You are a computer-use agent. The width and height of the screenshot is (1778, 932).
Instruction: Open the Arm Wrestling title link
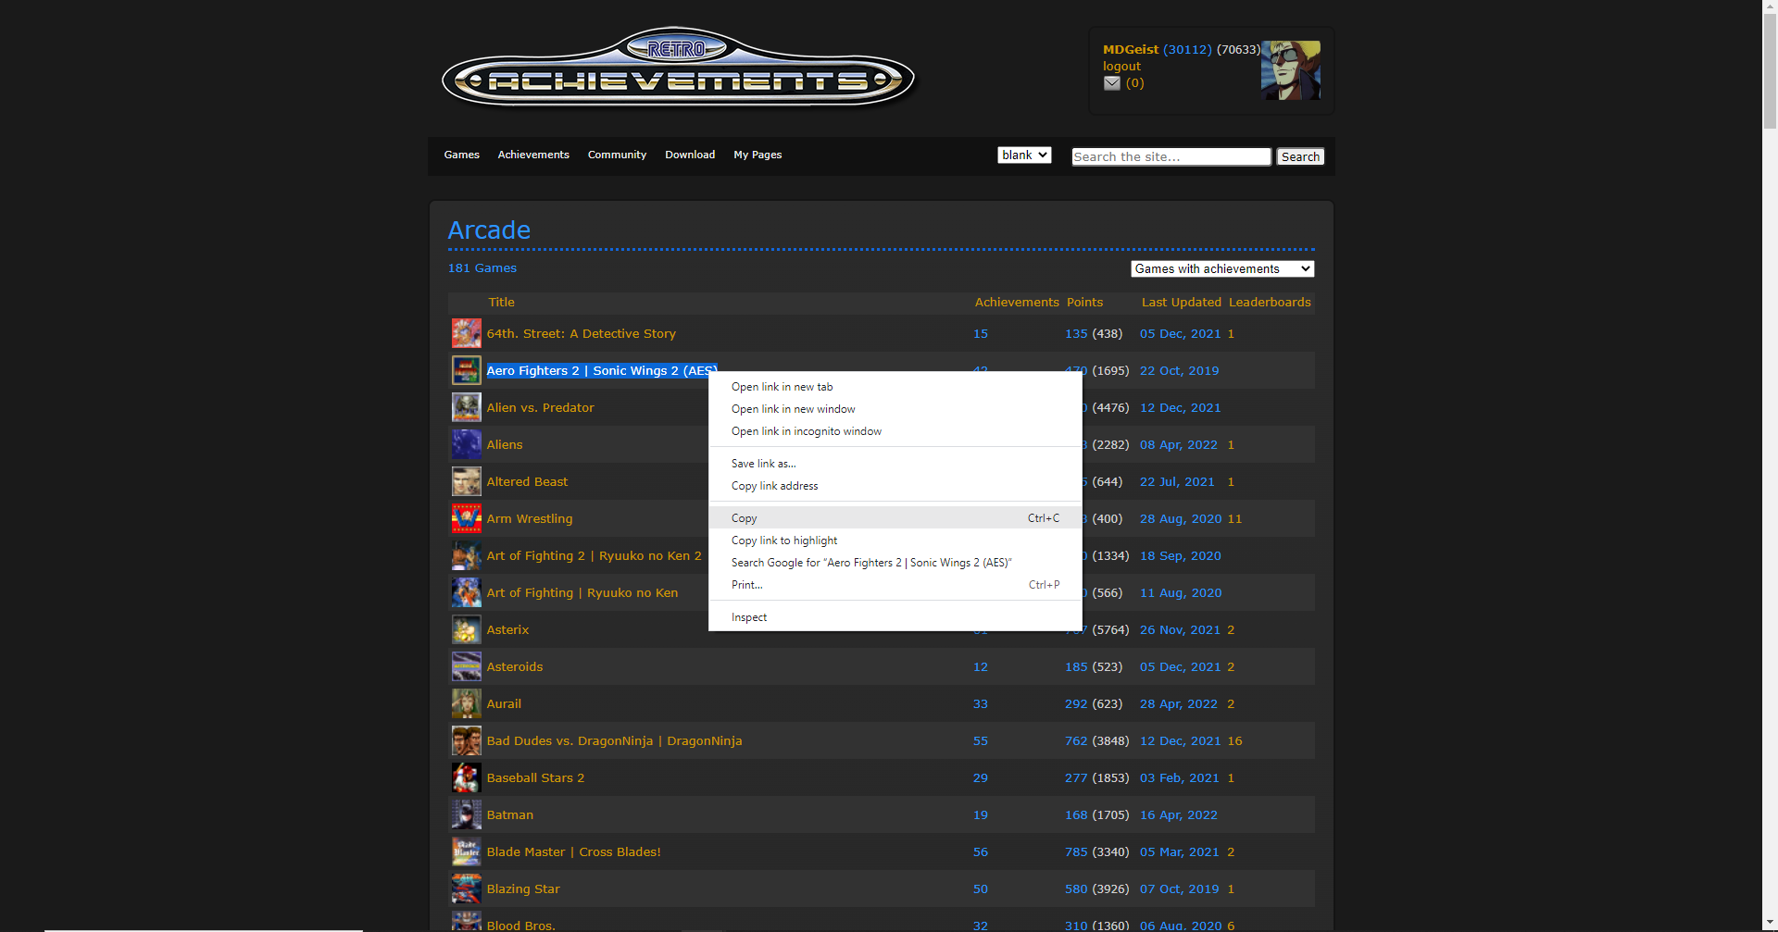pyautogui.click(x=530, y=519)
